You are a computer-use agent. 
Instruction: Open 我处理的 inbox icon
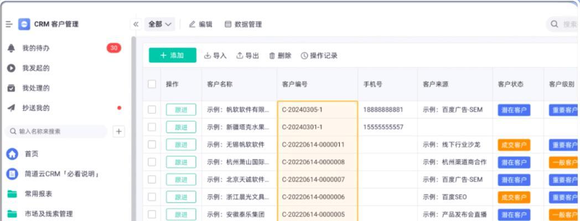(x=12, y=88)
